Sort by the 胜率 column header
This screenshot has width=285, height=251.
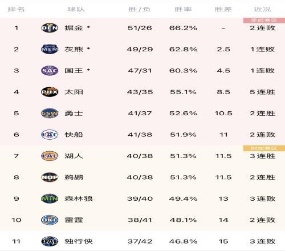[183, 9]
